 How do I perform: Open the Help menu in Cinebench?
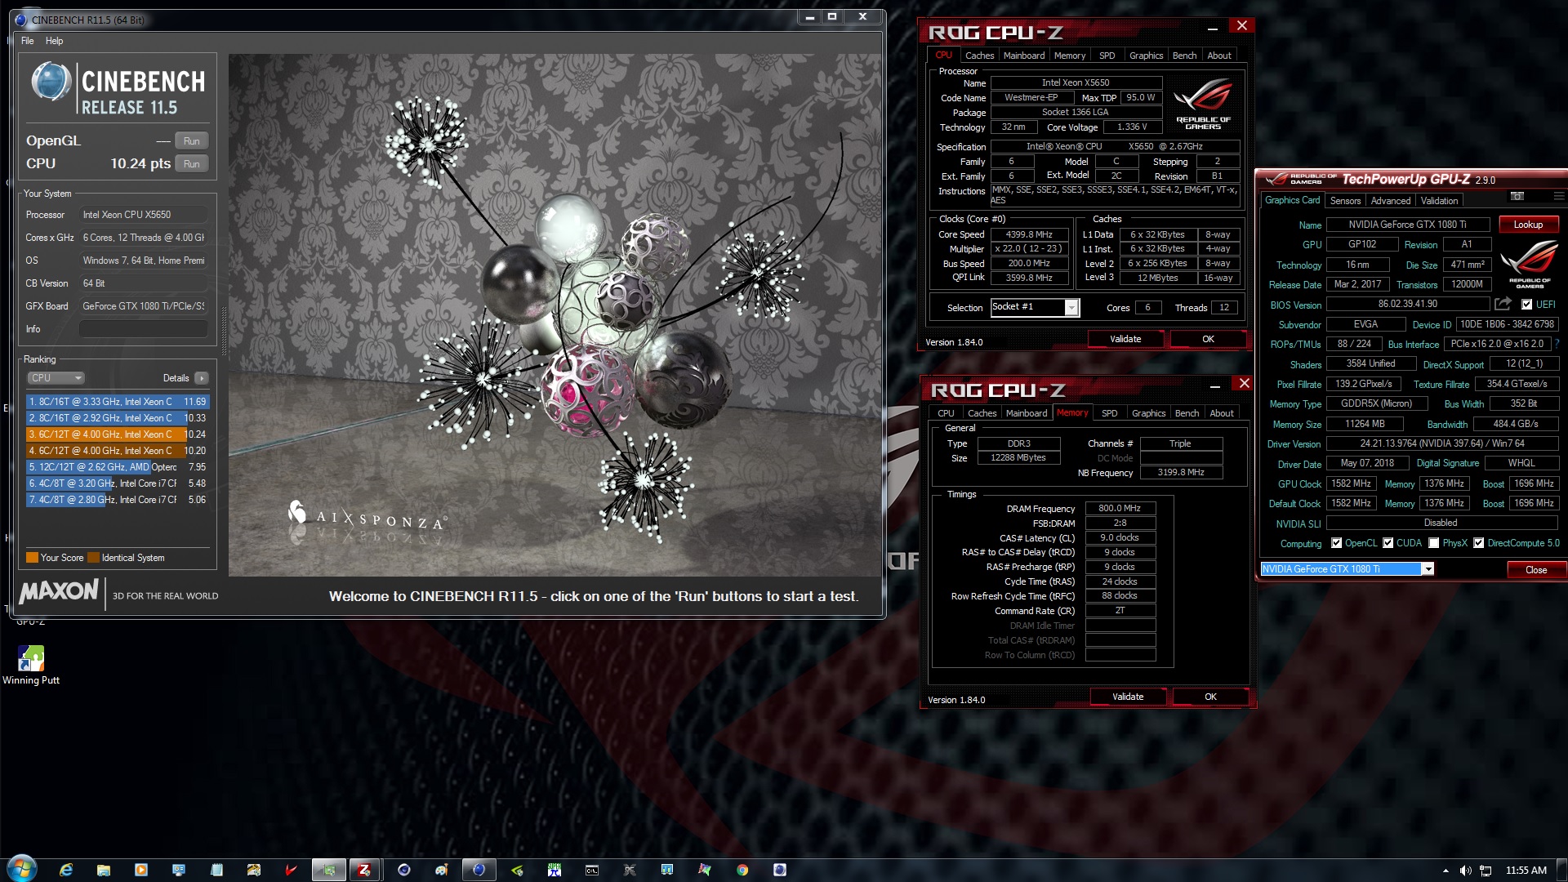tap(54, 41)
